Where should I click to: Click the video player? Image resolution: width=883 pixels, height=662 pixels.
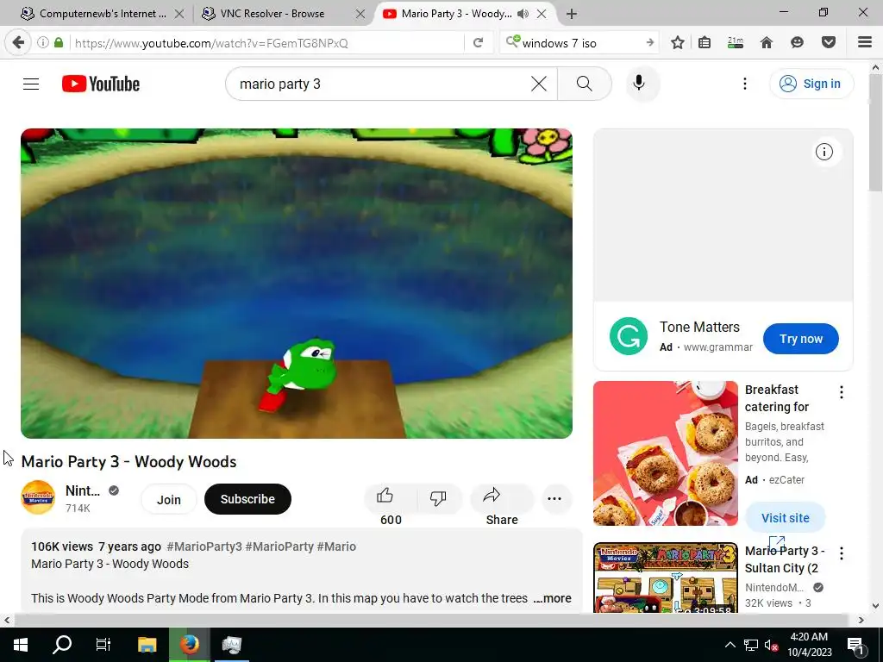coord(297,283)
